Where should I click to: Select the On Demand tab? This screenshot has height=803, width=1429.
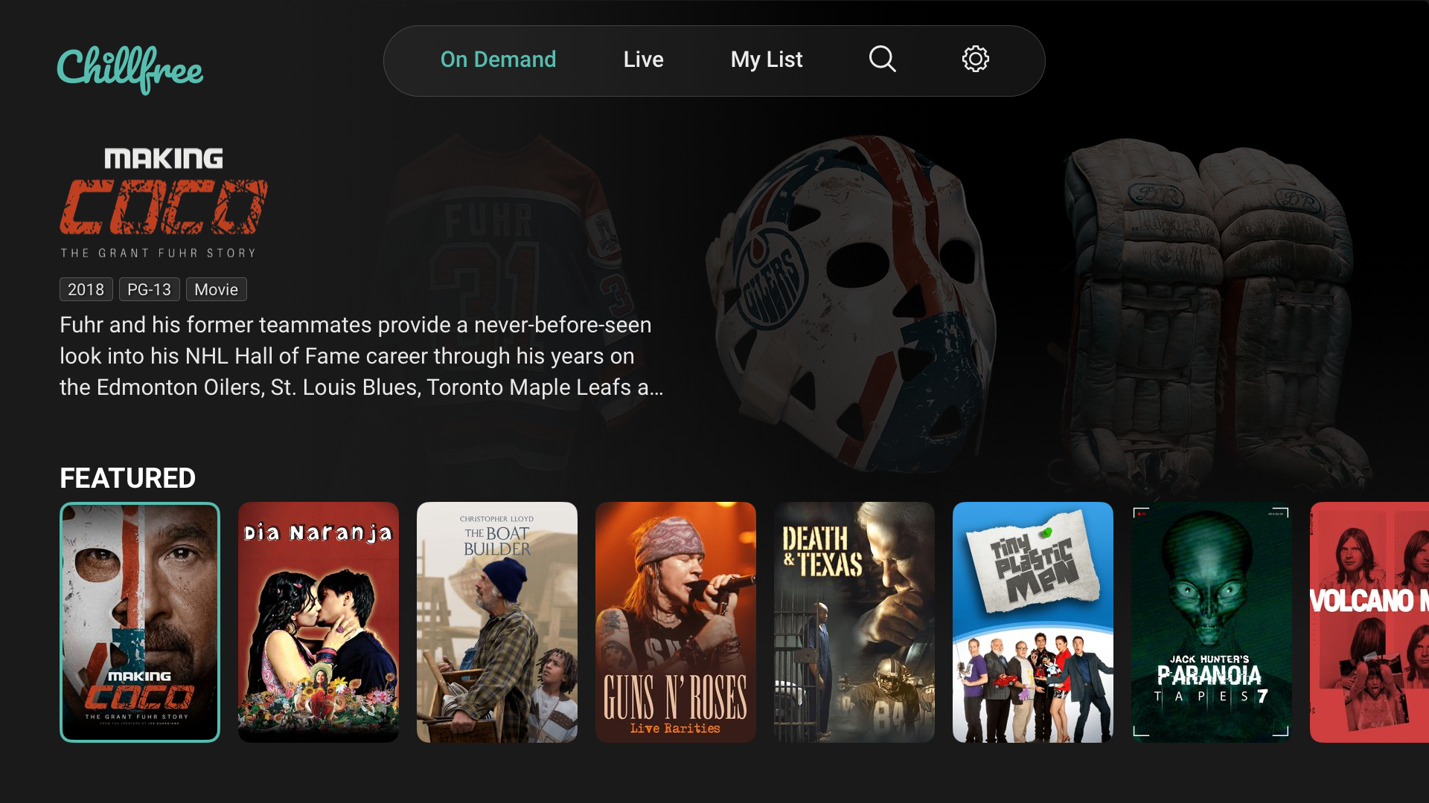pyautogui.click(x=498, y=59)
